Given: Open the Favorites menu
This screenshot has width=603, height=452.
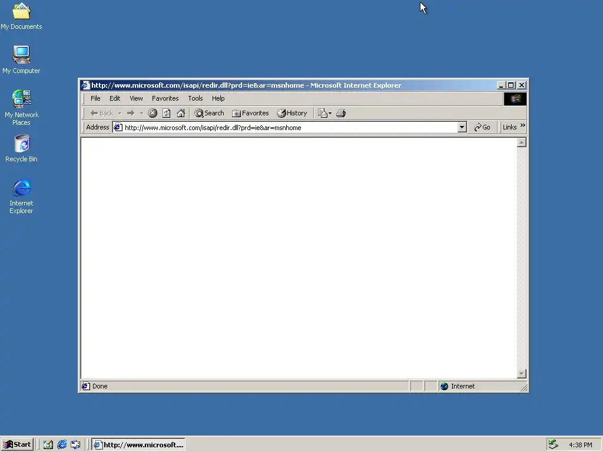Looking at the screenshot, I should click(x=165, y=98).
